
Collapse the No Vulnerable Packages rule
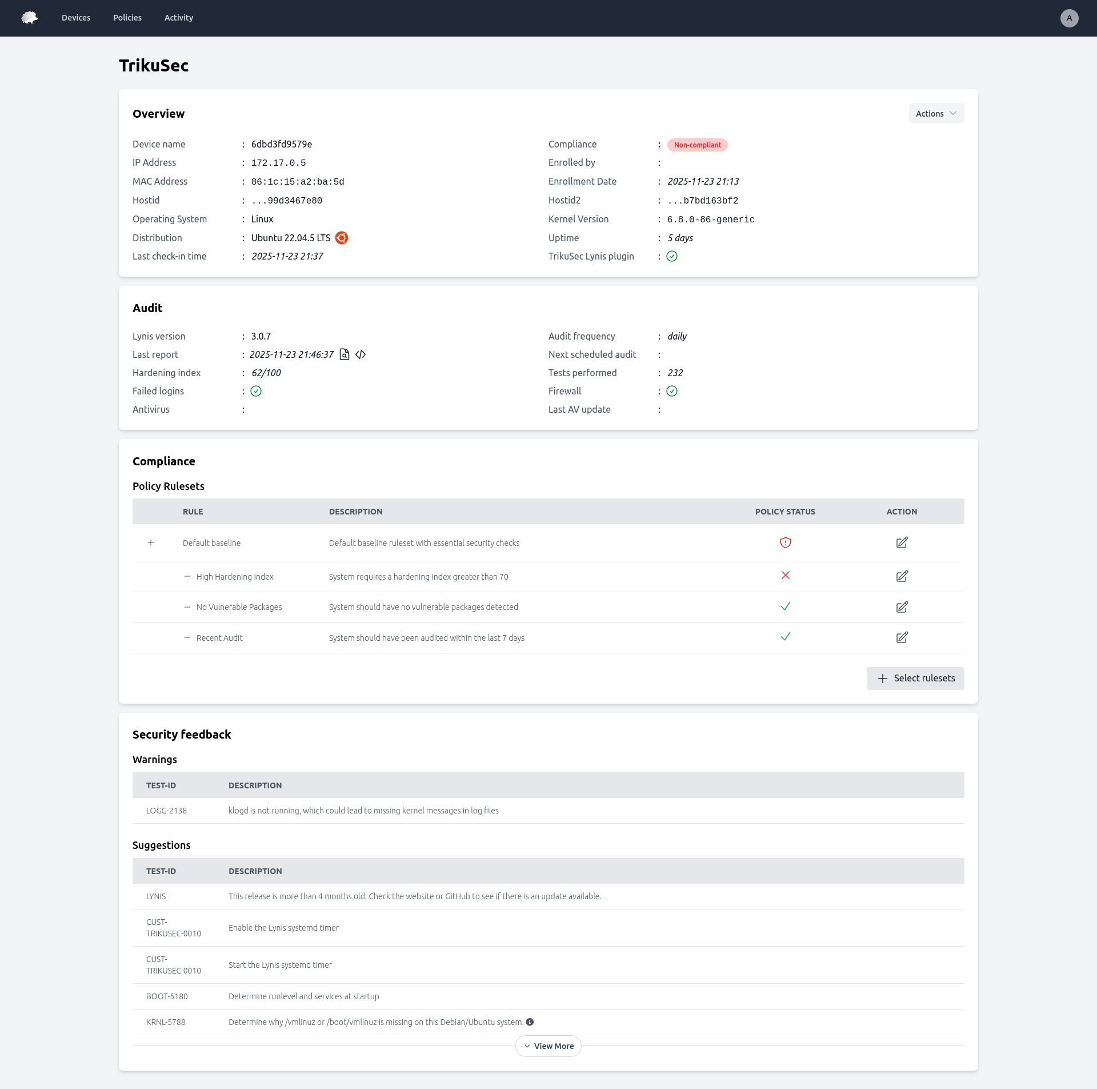click(x=187, y=607)
